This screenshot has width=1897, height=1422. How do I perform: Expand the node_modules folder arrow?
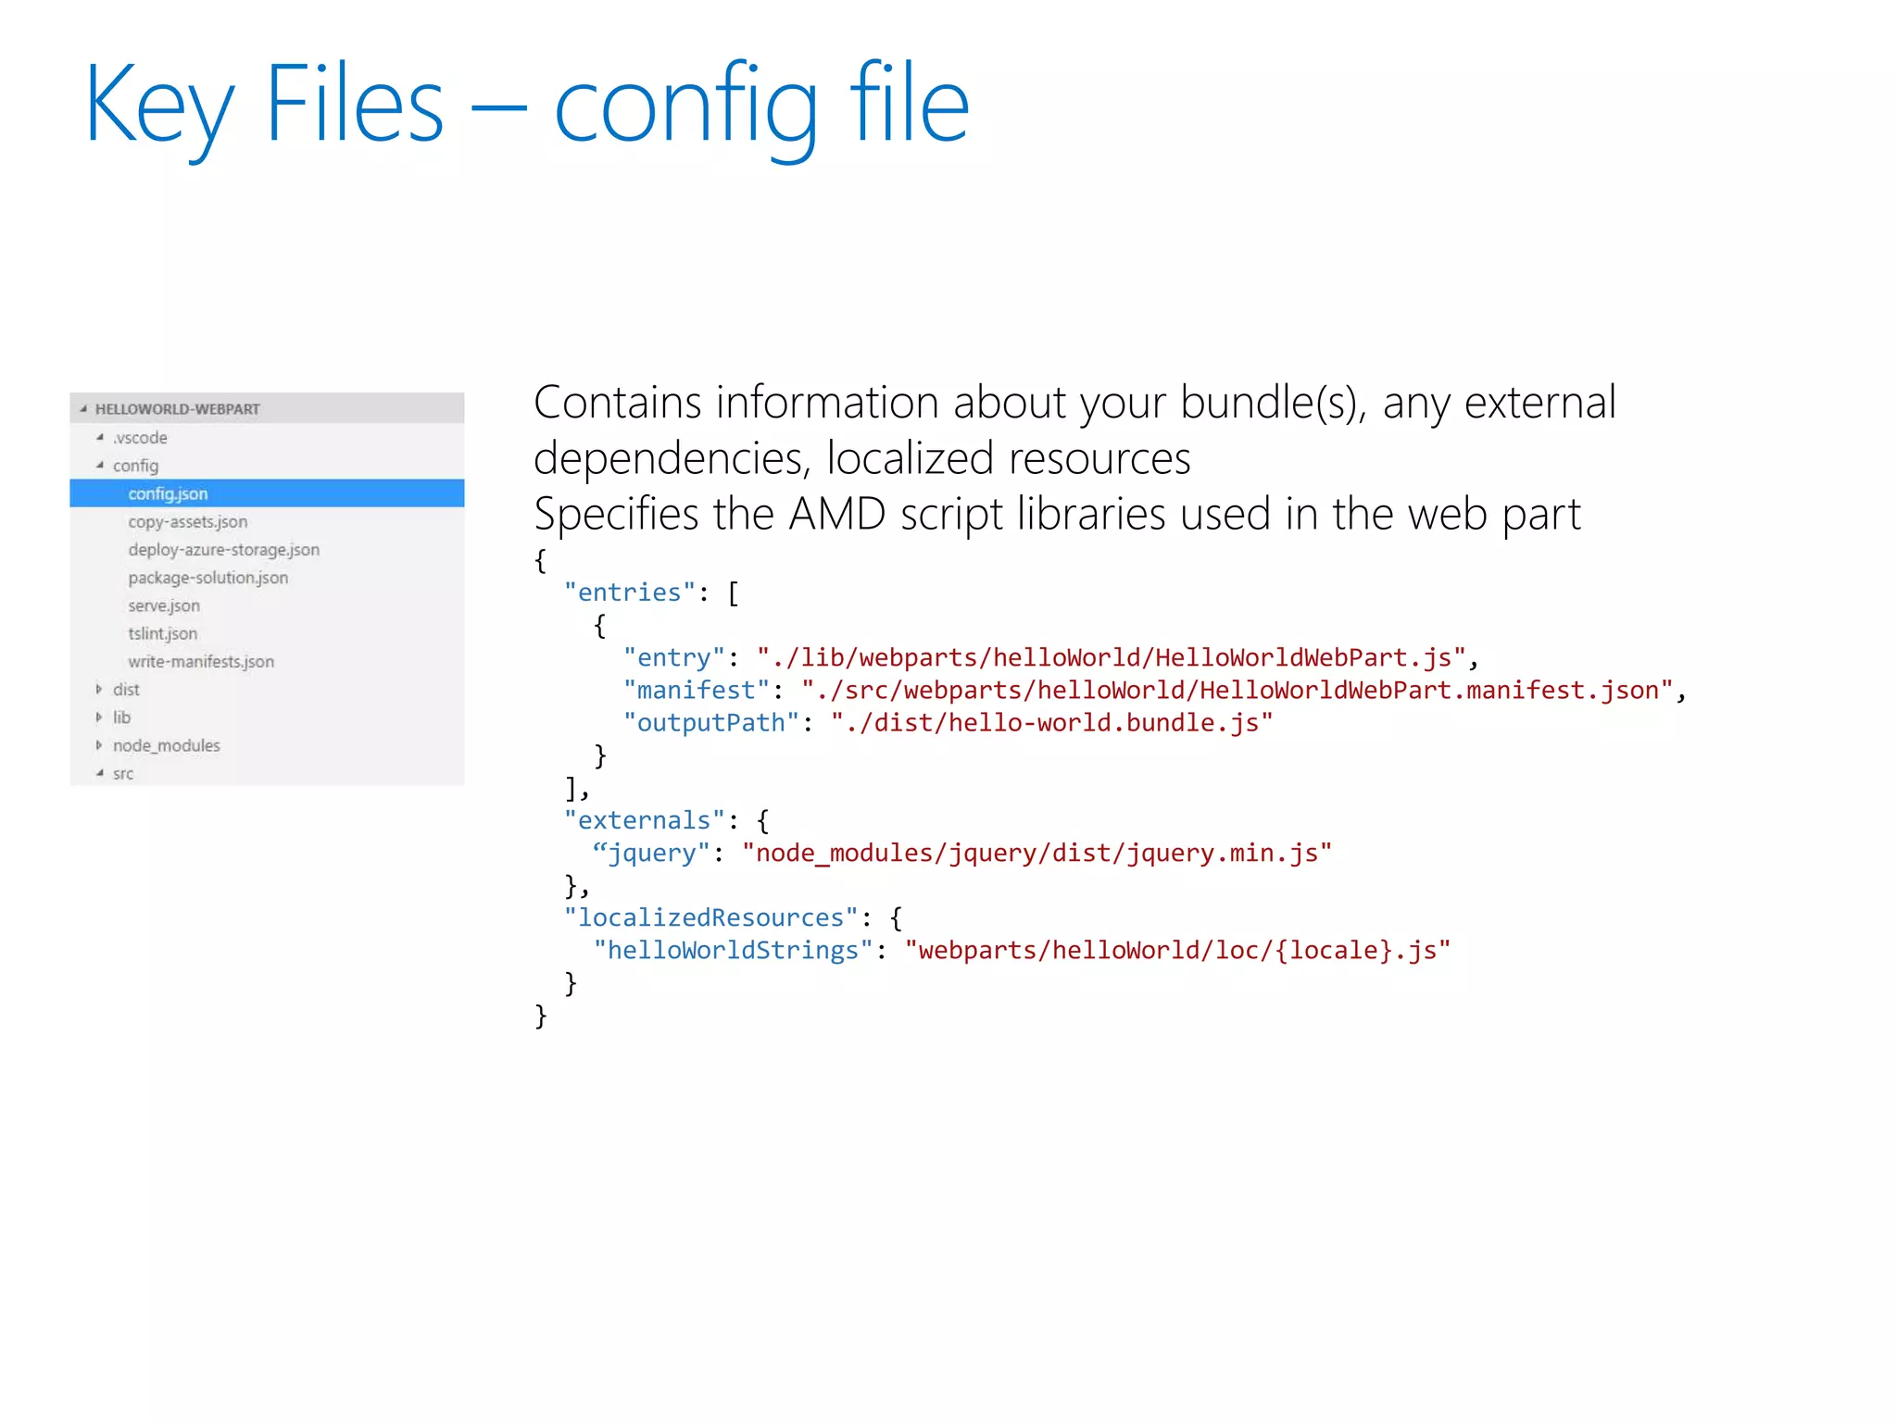point(99,745)
